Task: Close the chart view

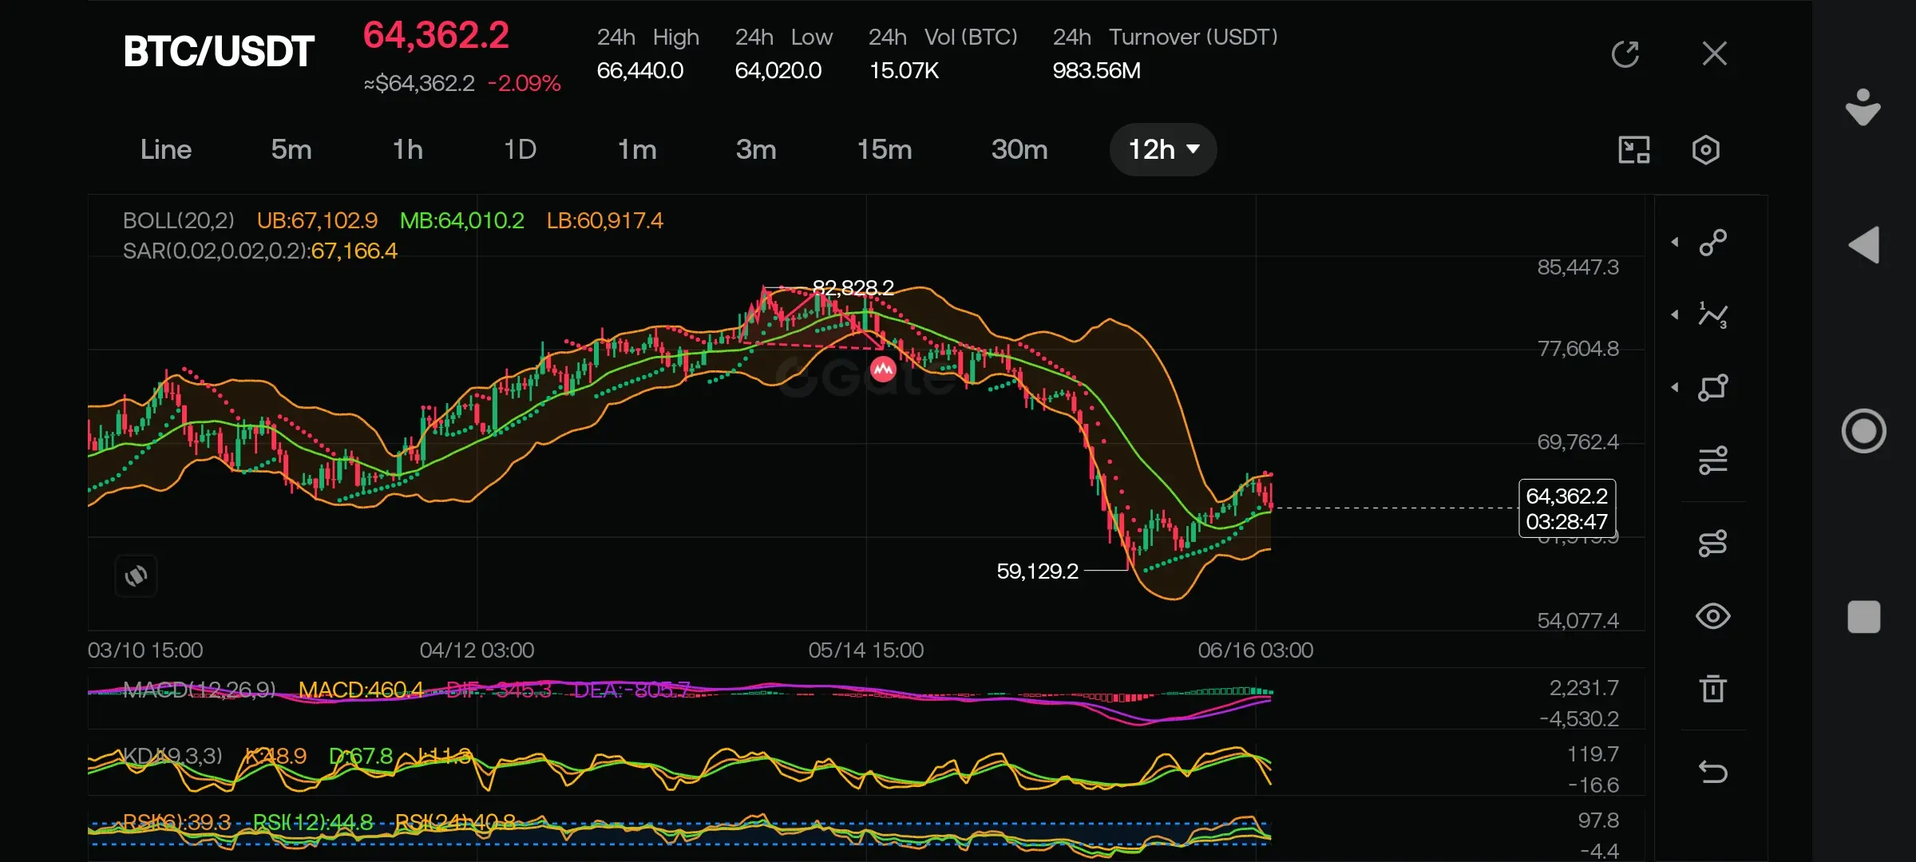Action: (x=1714, y=53)
